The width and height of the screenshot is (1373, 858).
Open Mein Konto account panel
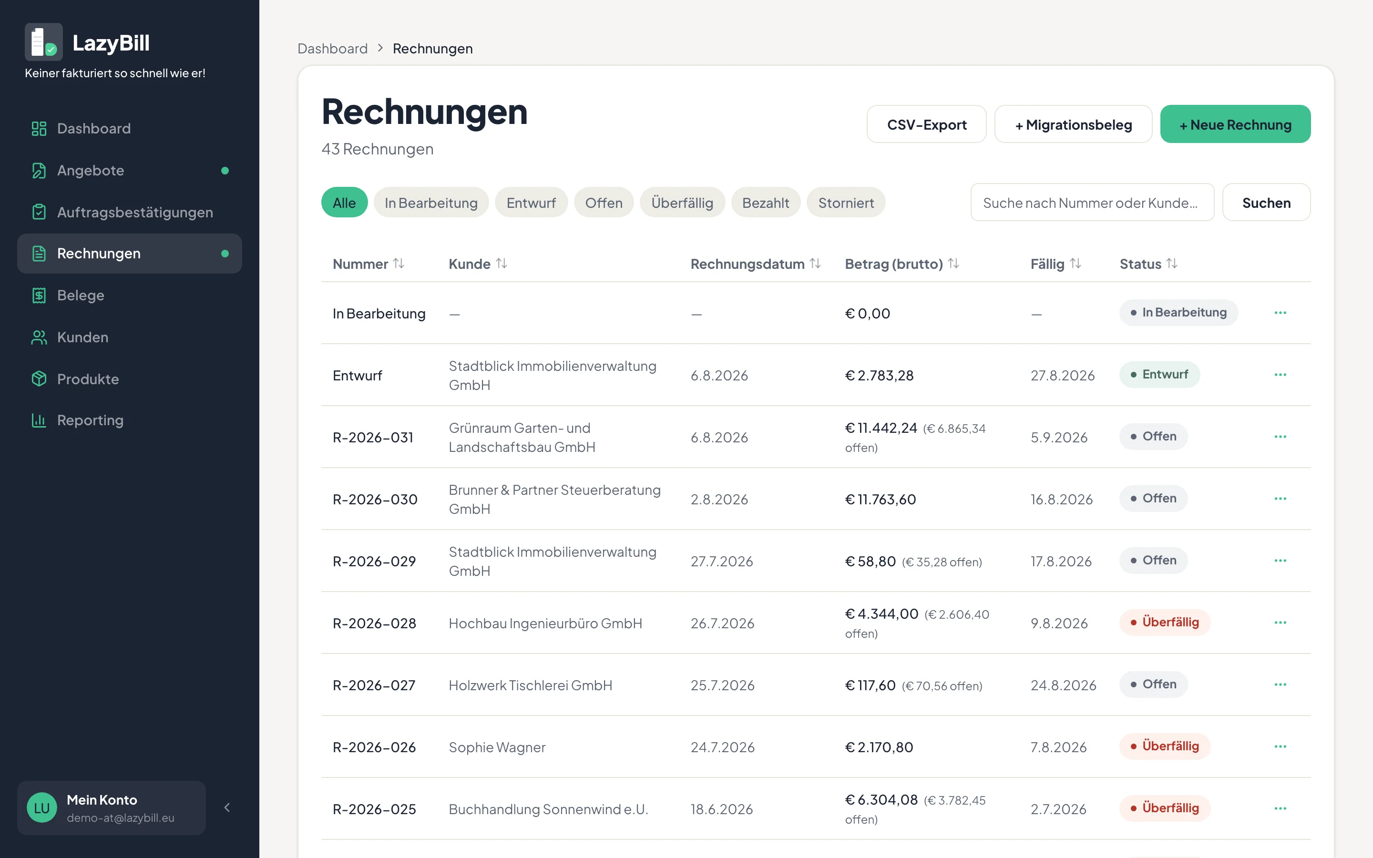pyautogui.click(x=111, y=808)
